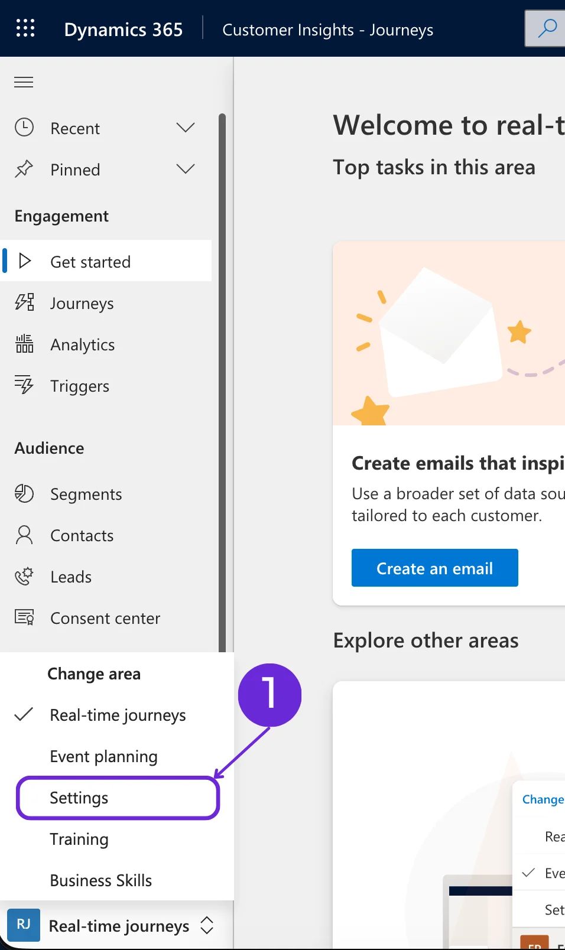565x950 pixels.
Task: Click the RJ area badge icon
Action: [24, 925]
